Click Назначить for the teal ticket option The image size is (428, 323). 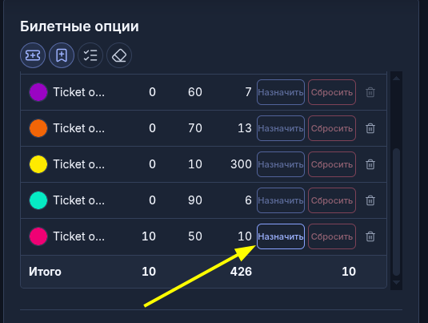point(281,200)
